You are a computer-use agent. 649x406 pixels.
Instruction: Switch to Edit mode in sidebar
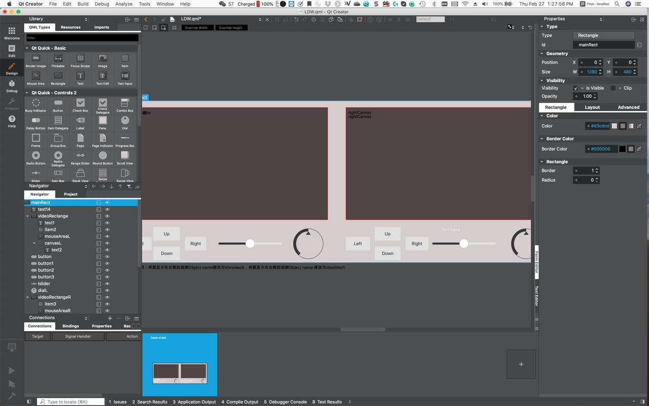coord(12,50)
